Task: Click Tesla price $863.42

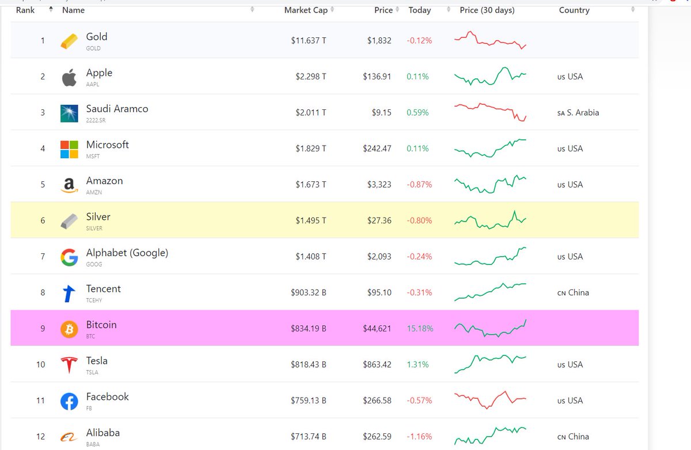Action: [377, 365]
